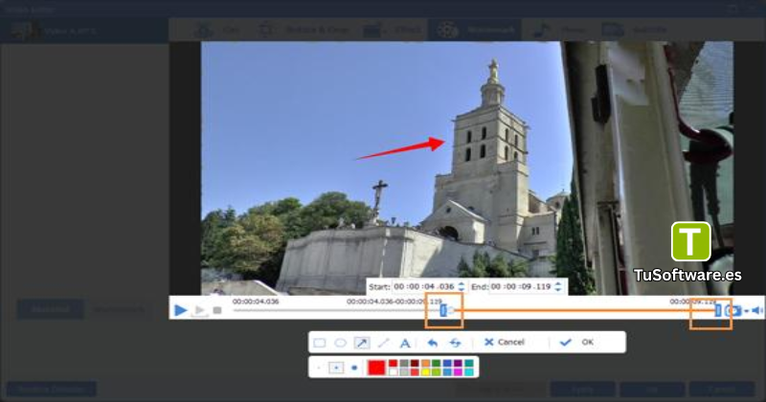
Task: Pick the white color swatch
Action: (x=394, y=371)
